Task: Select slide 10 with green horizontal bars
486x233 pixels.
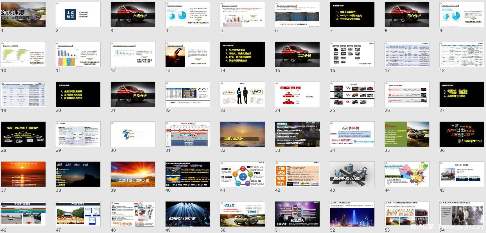Action: tap(23, 55)
